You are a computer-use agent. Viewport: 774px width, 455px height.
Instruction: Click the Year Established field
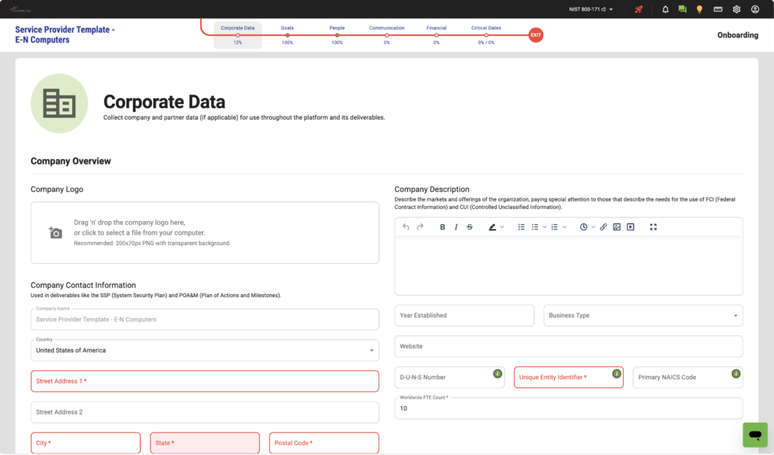(464, 315)
